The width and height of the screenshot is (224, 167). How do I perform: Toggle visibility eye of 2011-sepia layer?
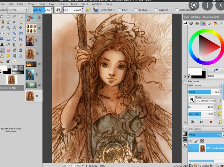pos(190,148)
